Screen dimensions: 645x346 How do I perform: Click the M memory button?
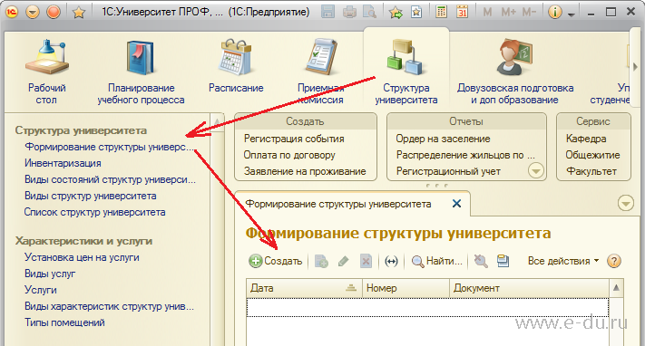[487, 13]
